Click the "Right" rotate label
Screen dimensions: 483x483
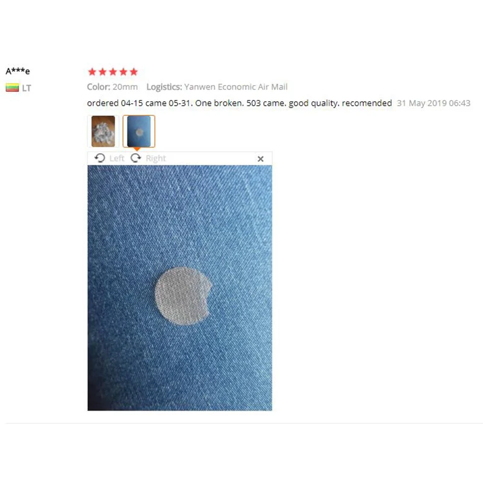156,158
